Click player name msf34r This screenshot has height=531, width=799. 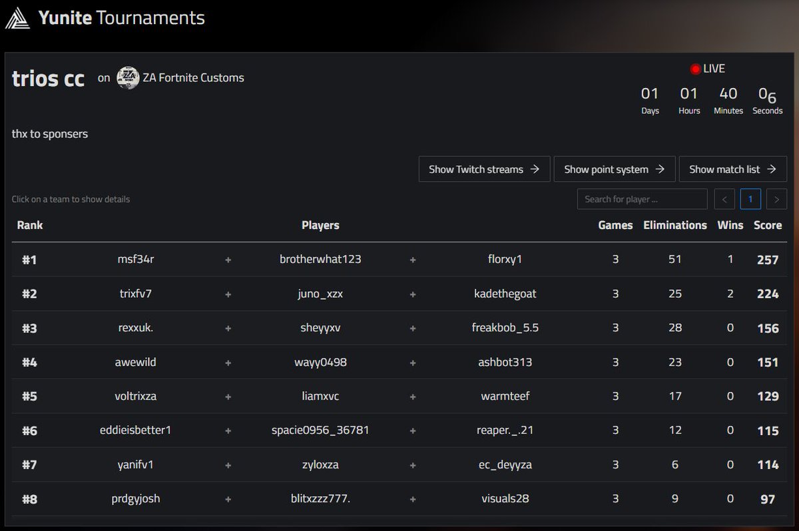[x=136, y=259]
